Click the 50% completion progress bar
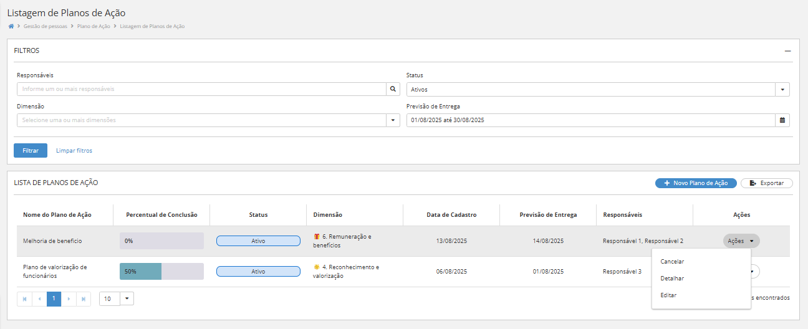 [x=161, y=272]
